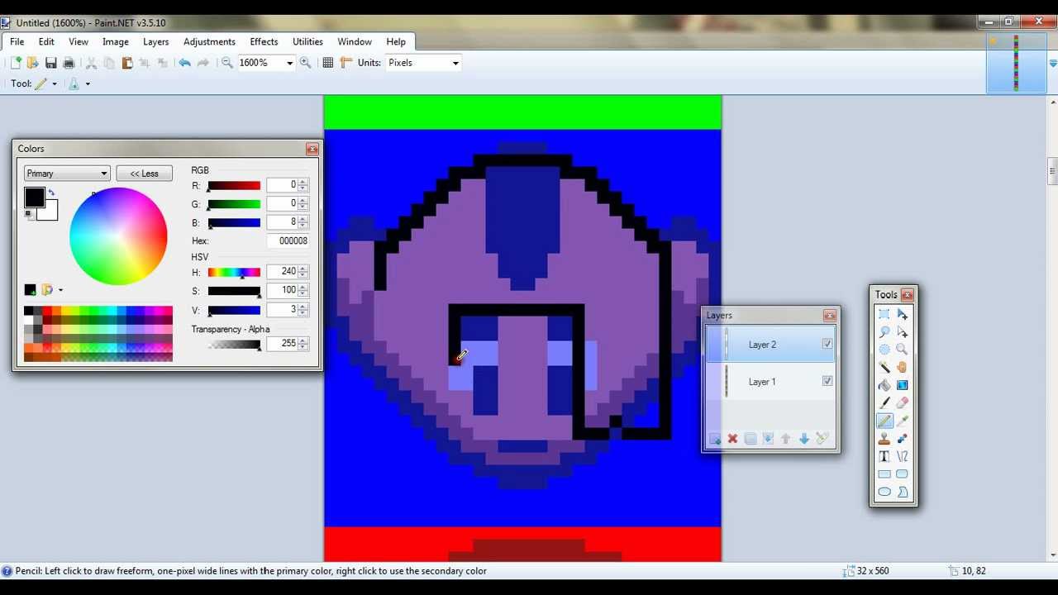This screenshot has width=1058, height=595.
Task: Add current color to the palette
Action: (x=30, y=290)
